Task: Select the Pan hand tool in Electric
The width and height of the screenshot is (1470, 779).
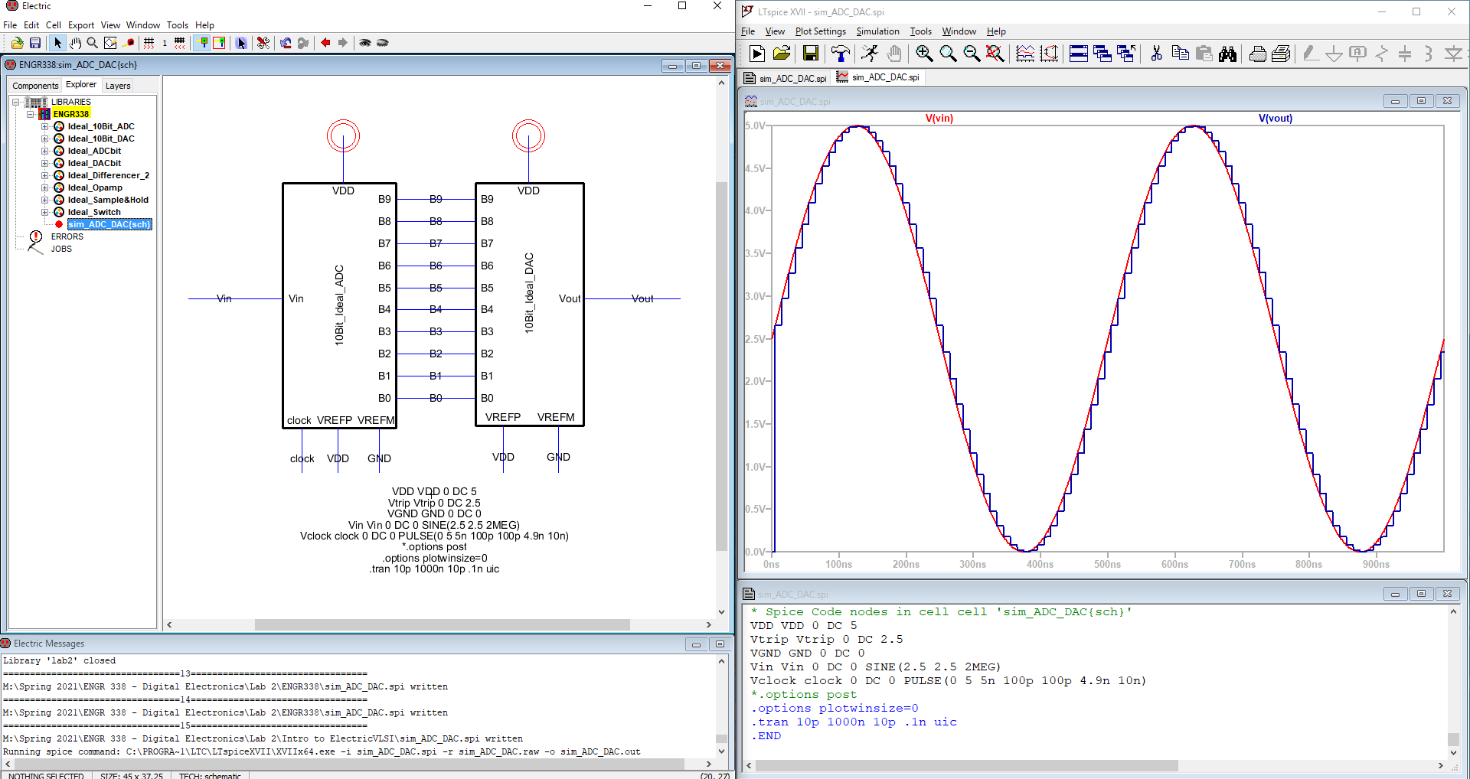Action: tap(75, 43)
